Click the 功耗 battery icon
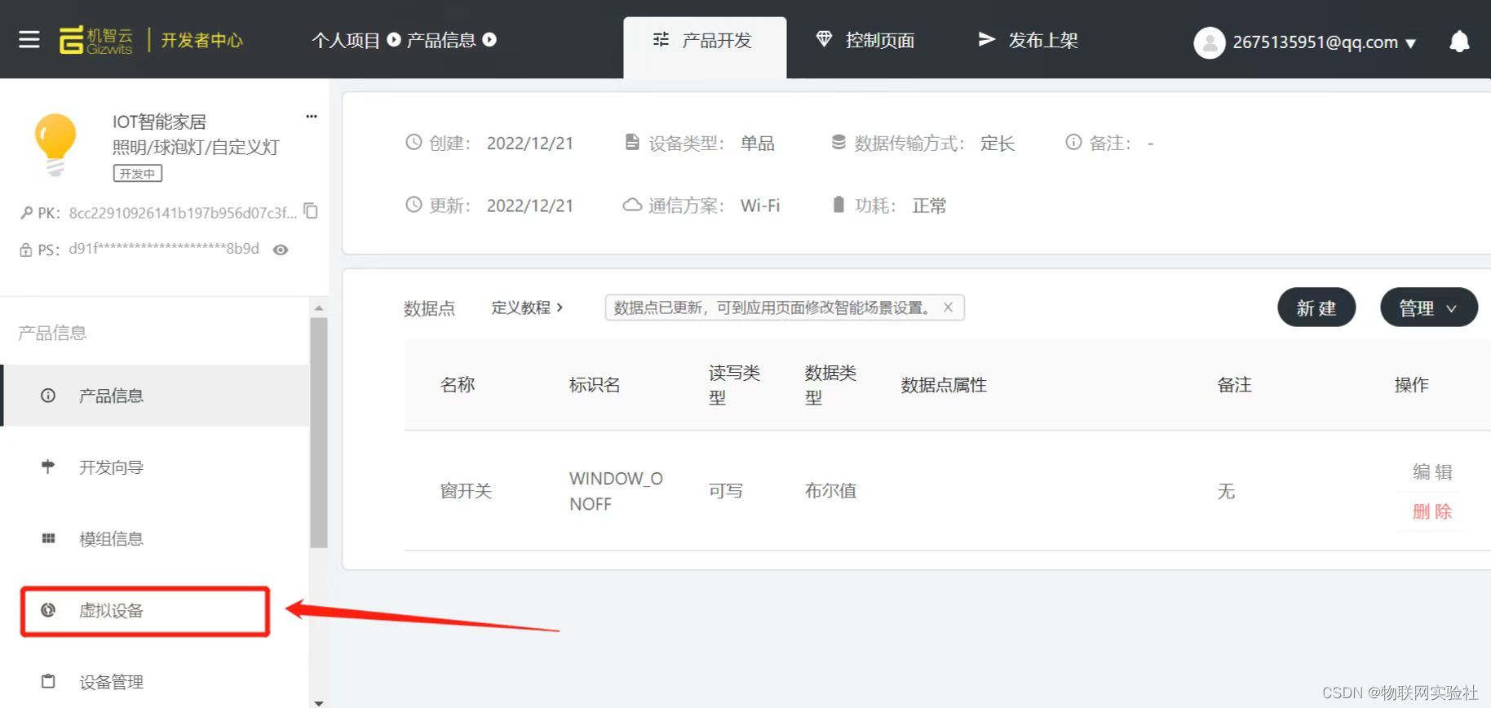 tap(838, 204)
